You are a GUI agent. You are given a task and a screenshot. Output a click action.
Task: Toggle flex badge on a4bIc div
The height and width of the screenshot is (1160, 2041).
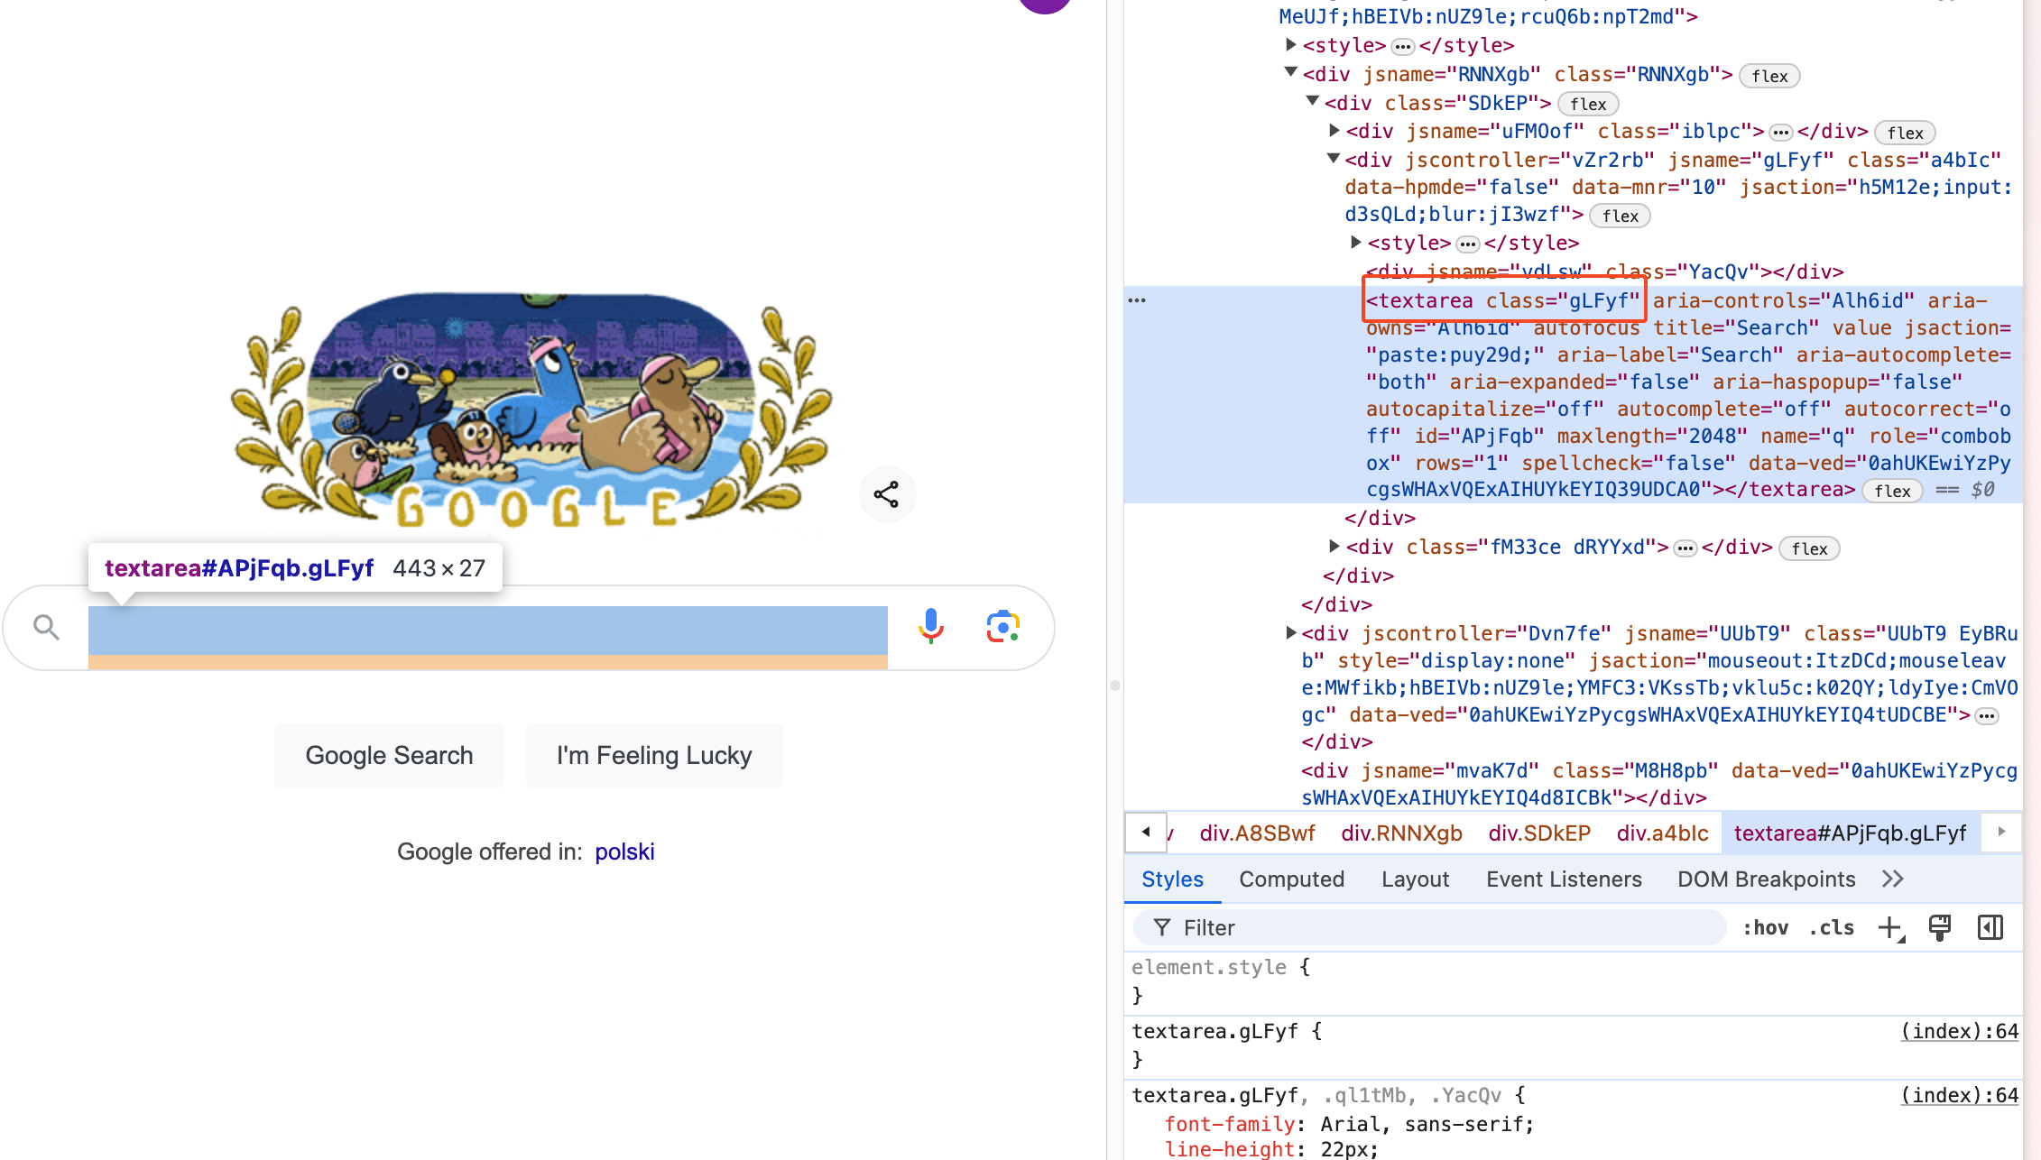[x=1620, y=216]
